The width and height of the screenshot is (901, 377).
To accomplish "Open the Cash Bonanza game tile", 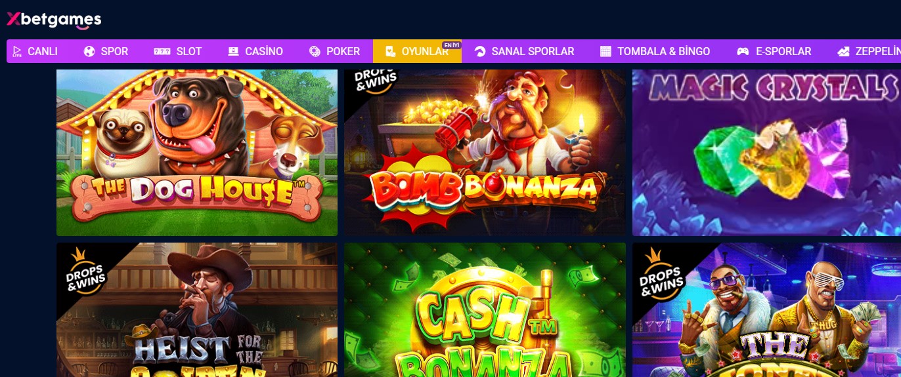I will [485, 309].
